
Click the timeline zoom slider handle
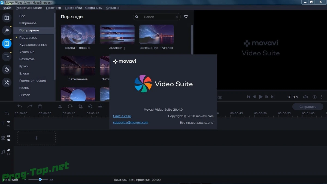pos(40,179)
